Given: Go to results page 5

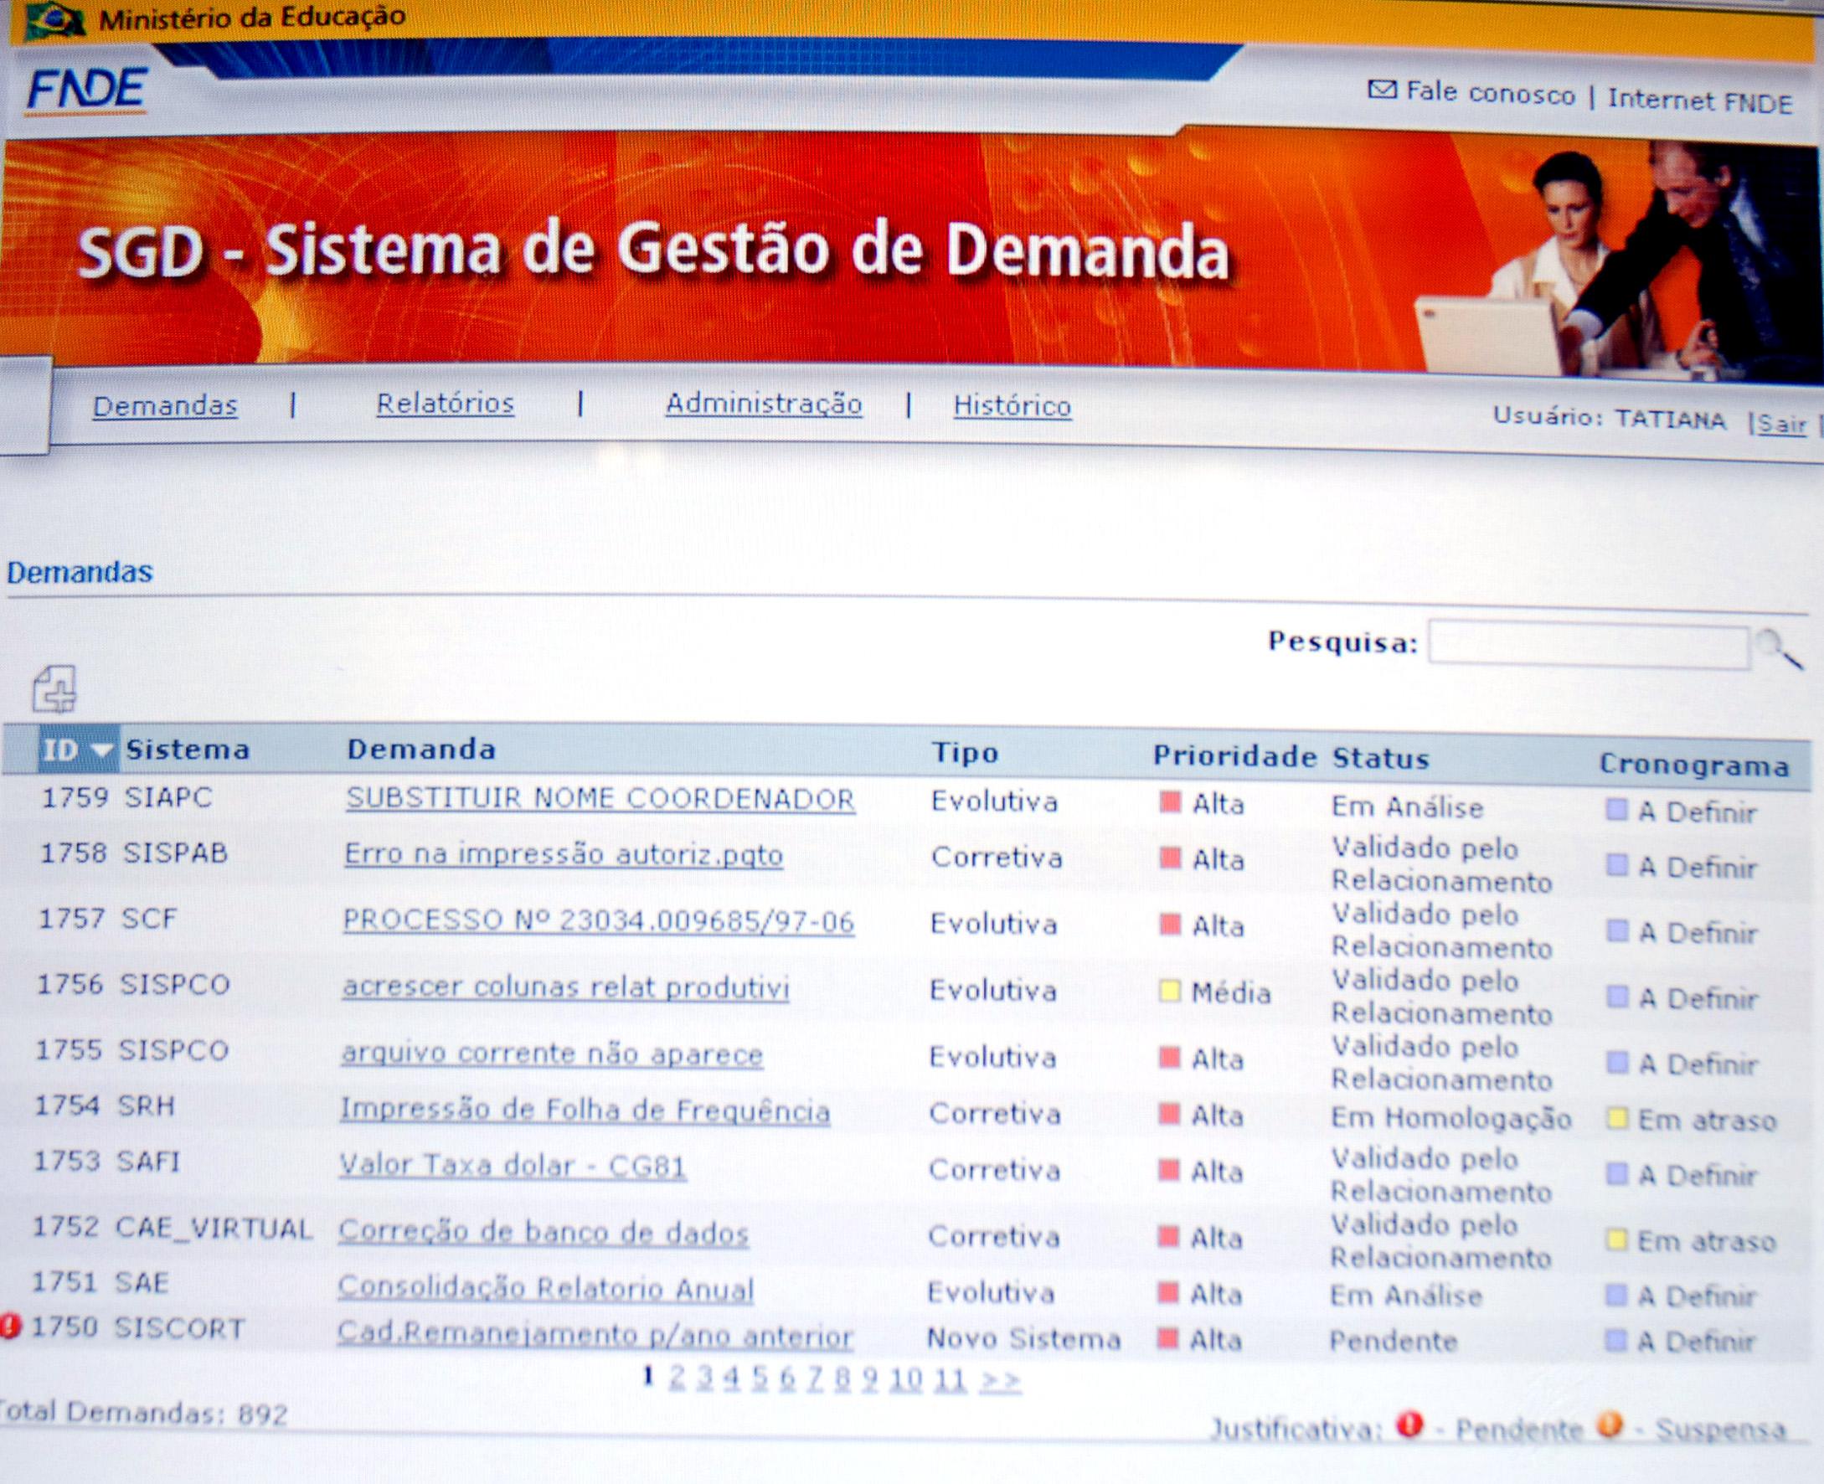Looking at the screenshot, I should click(760, 1378).
